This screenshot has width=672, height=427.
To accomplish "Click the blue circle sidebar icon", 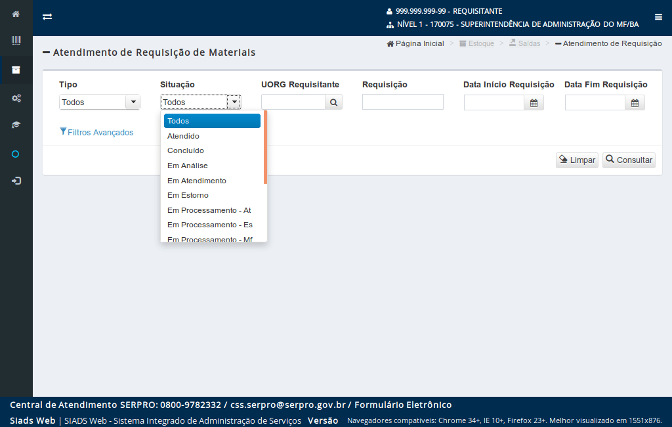I will [16, 154].
